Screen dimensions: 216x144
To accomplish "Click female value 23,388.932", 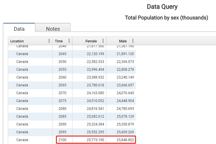I will 95,77.
